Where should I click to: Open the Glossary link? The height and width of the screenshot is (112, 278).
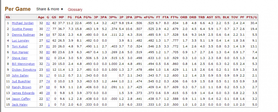pyautogui.click(x=75, y=9)
